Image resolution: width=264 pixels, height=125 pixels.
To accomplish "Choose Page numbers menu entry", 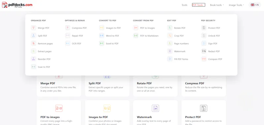I will pyautogui.click(x=181, y=44).
